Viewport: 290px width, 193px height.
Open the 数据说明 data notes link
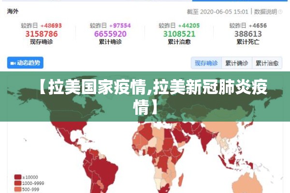click(x=265, y=12)
